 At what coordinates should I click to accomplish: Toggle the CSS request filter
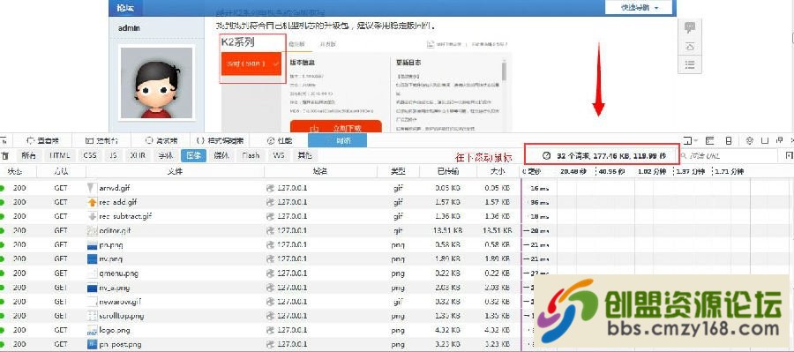90,155
